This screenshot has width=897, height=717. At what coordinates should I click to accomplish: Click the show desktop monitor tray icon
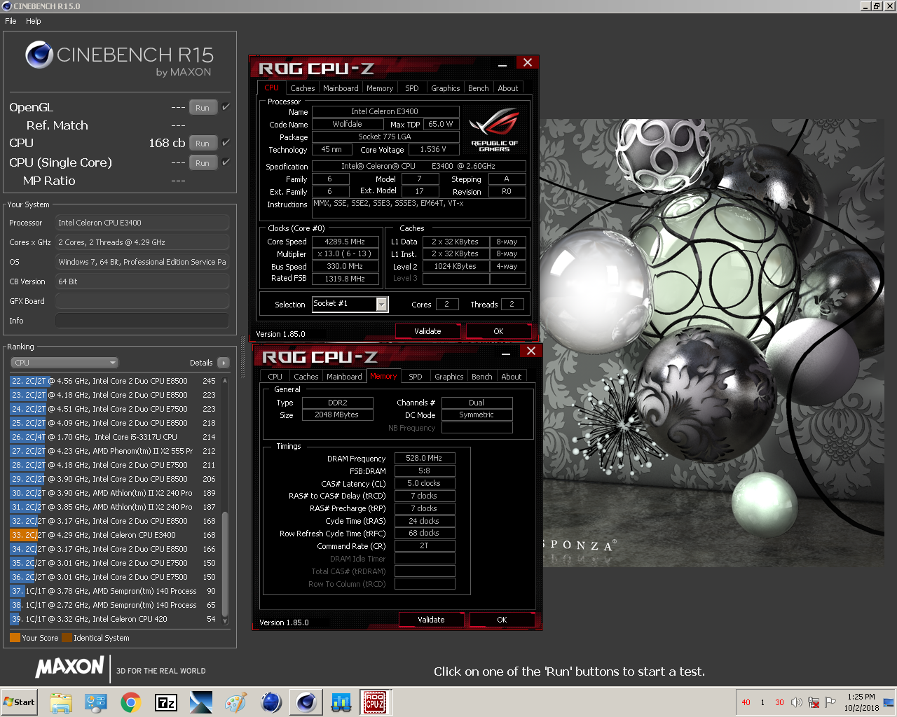[889, 702]
